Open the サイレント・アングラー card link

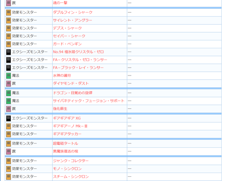pyautogui.click(x=73, y=20)
